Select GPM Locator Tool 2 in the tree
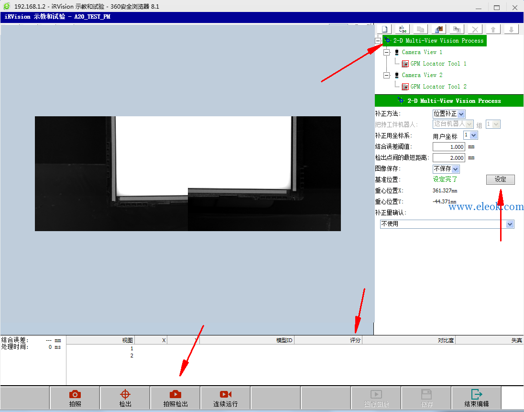 pyautogui.click(x=438, y=87)
